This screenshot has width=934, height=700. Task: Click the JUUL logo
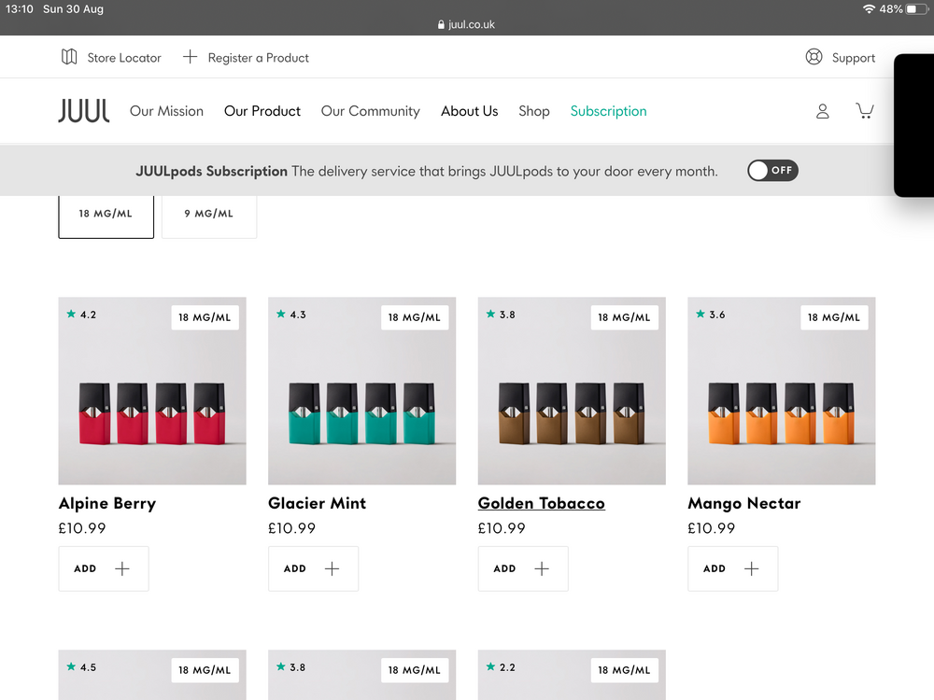84,111
